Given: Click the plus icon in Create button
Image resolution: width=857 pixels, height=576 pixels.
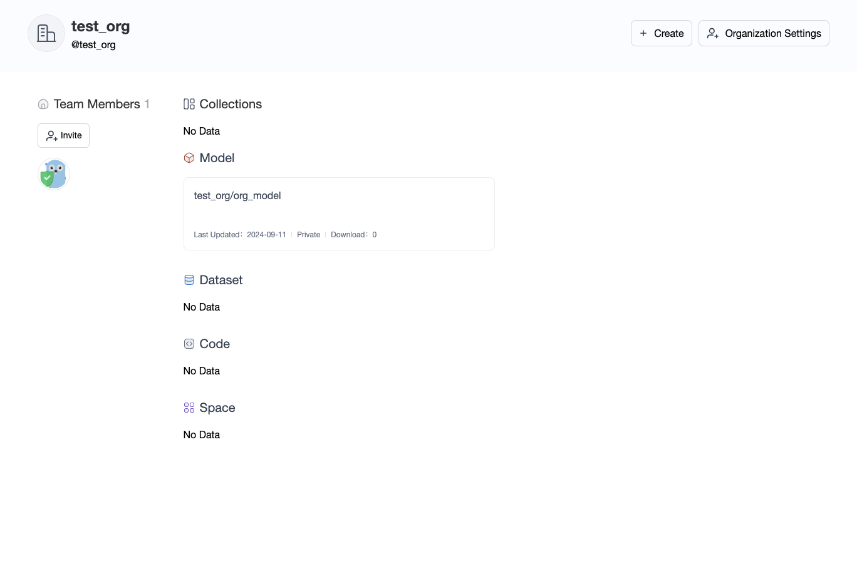Looking at the screenshot, I should click(x=643, y=33).
